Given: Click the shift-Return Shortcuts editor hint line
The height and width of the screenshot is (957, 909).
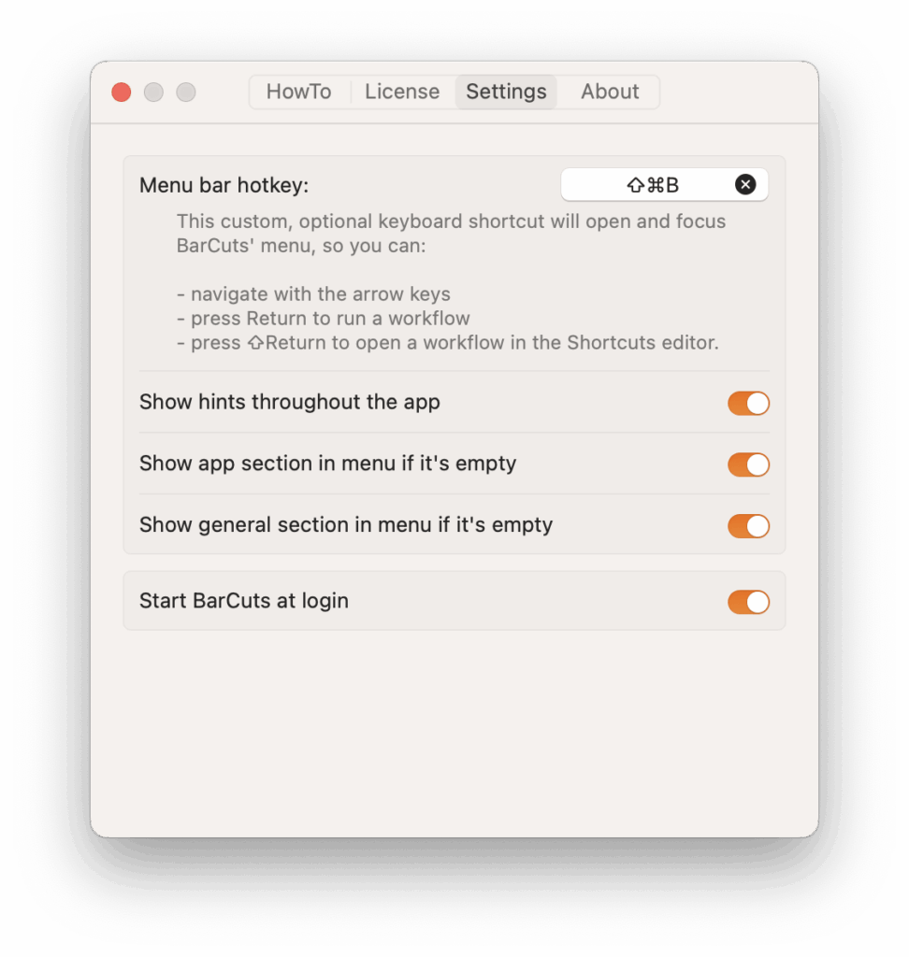Looking at the screenshot, I should click(448, 342).
